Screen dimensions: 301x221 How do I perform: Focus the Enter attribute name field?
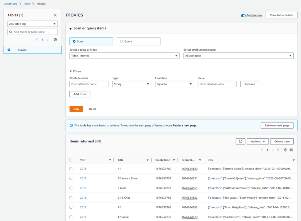(89, 84)
